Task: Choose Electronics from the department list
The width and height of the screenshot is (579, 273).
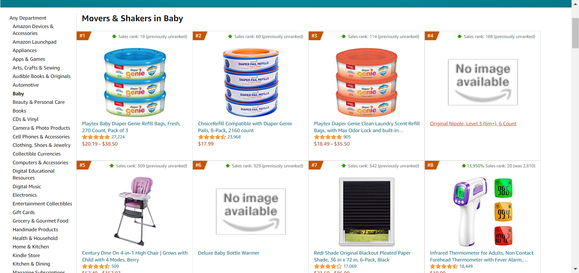Action: 25,195
